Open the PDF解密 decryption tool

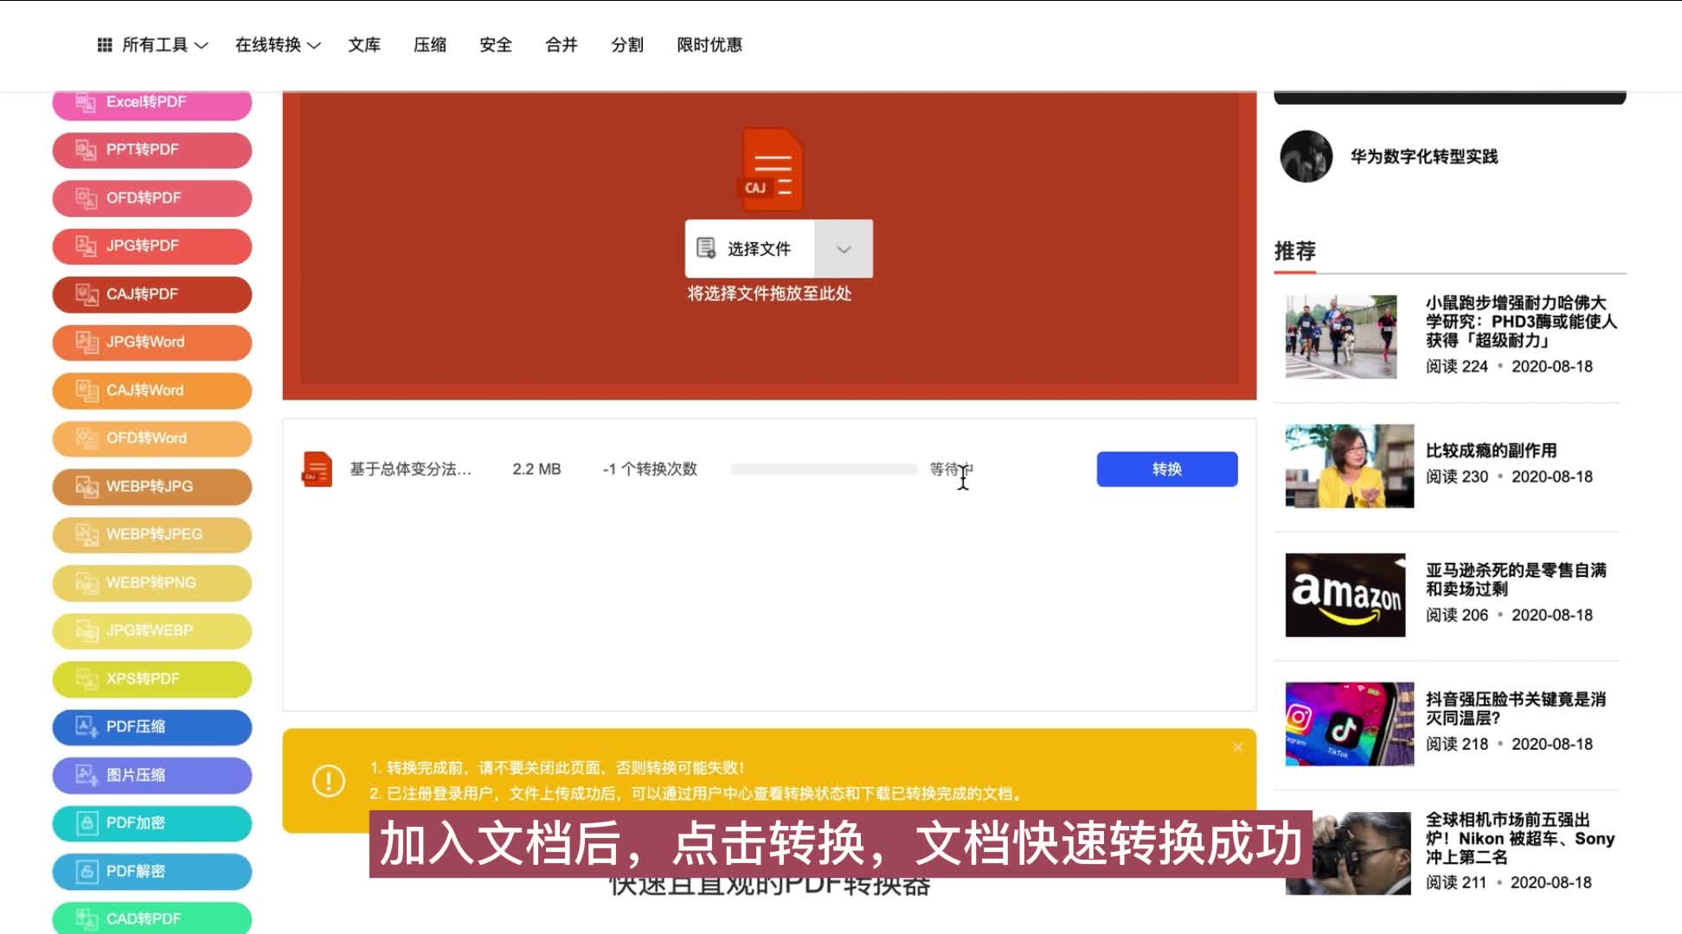point(152,871)
